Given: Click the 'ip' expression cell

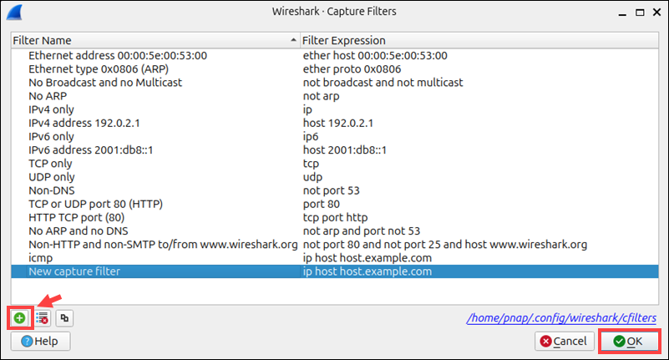Looking at the screenshot, I should [x=307, y=109].
